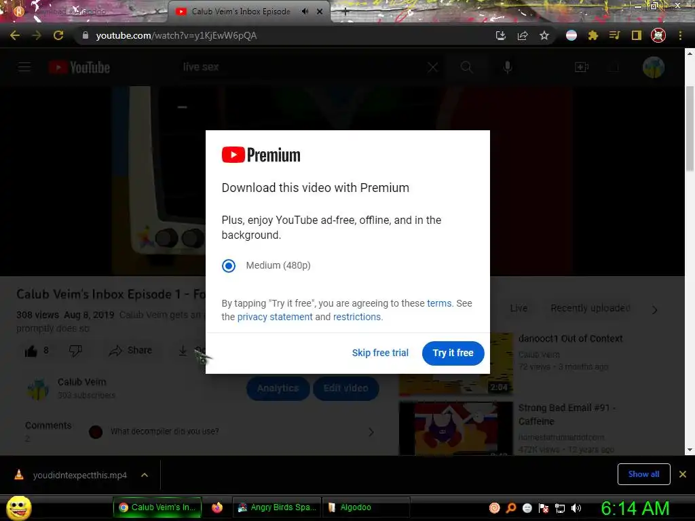Select the Medium (480p) radio option
This screenshot has height=521, width=695.
point(229,266)
